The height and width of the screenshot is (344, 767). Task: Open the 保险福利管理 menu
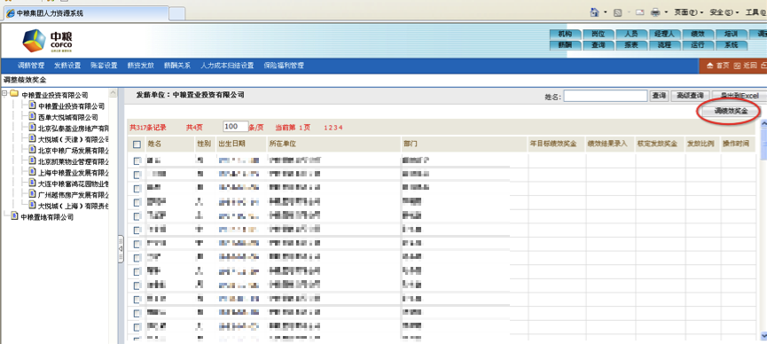[x=284, y=66]
